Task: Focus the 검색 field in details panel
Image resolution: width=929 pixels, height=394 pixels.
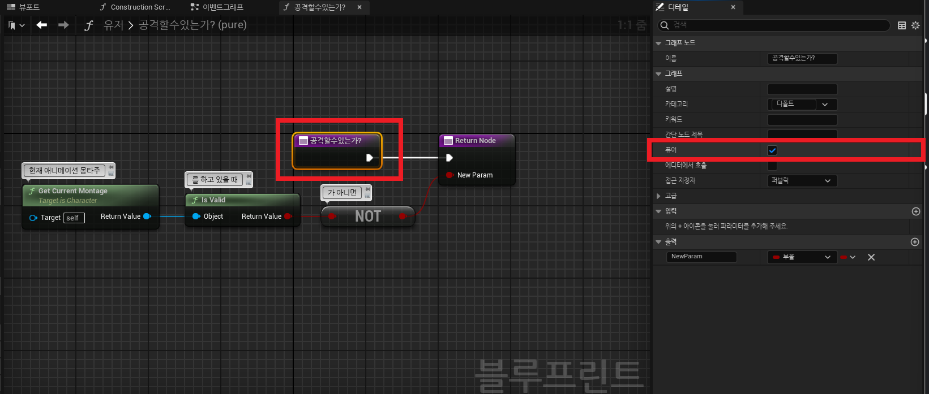Action: (773, 25)
